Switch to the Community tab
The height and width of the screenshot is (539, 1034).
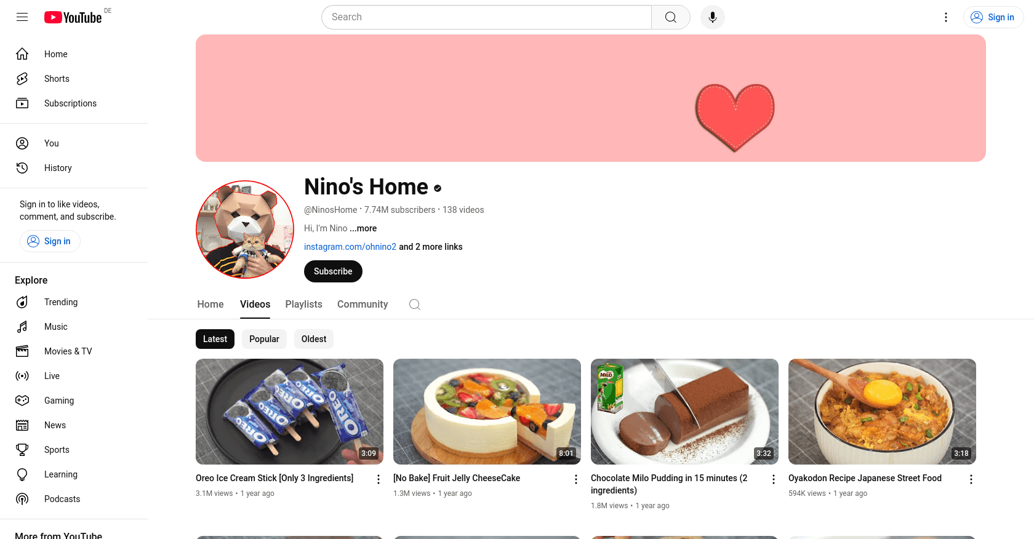(x=363, y=305)
